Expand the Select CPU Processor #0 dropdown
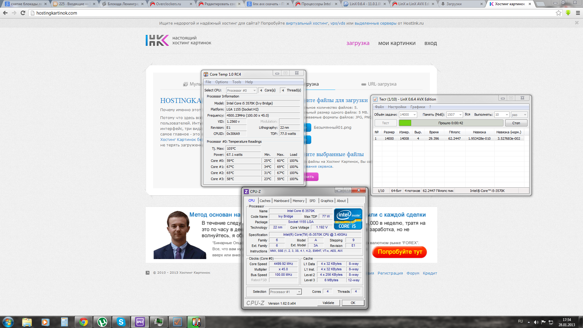The height and width of the screenshot is (328, 583). coord(254,91)
